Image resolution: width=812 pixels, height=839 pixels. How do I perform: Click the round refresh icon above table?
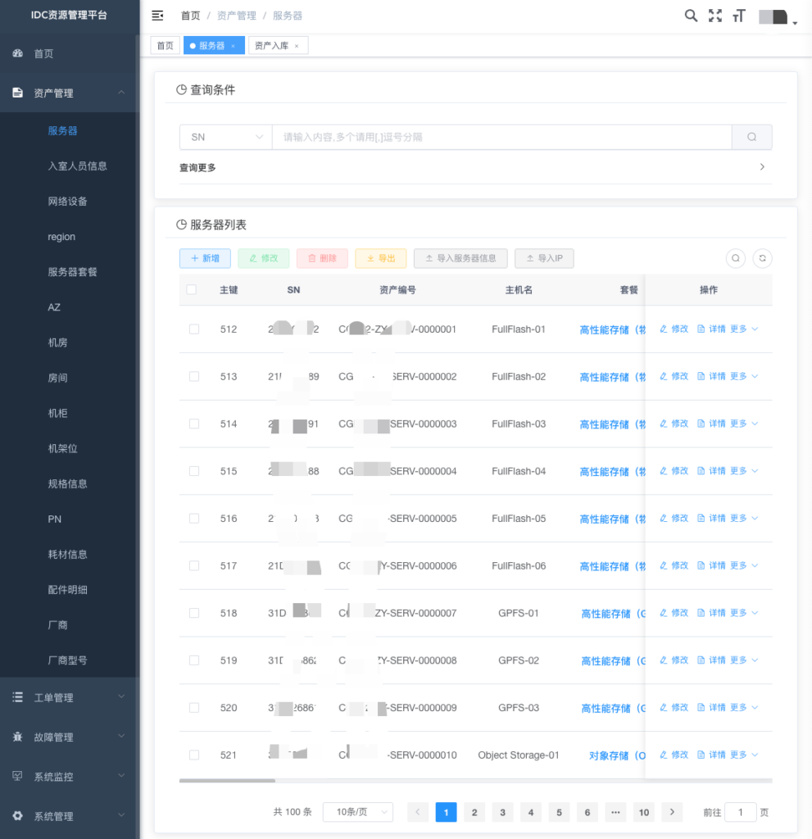762,258
